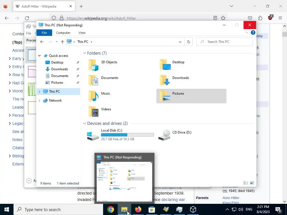Open uBlock Origin extension icon
Viewport: 287px width, 215px height.
click(270, 18)
